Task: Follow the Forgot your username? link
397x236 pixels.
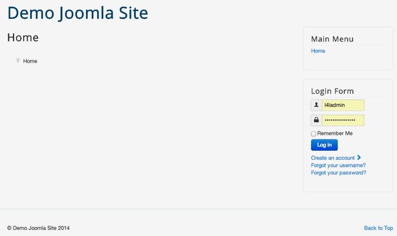Action: click(x=338, y=165)
